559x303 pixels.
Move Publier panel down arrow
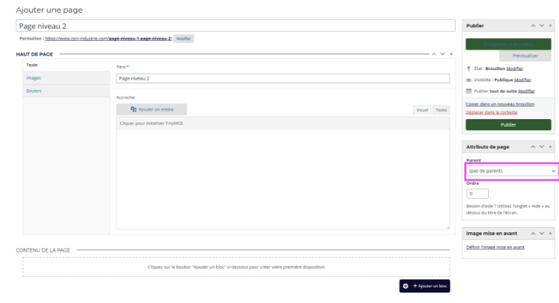point(542,25)
